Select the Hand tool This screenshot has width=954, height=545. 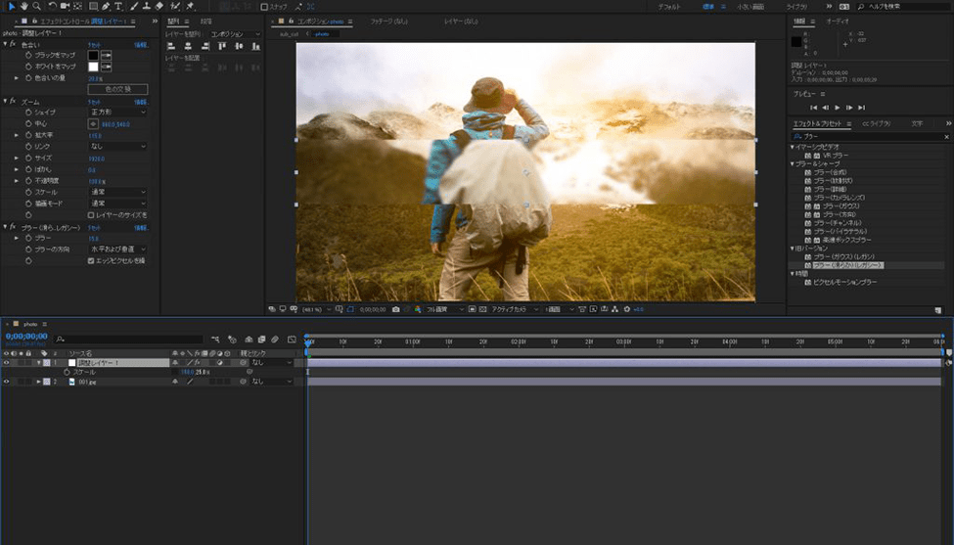(x=23, y=6)
